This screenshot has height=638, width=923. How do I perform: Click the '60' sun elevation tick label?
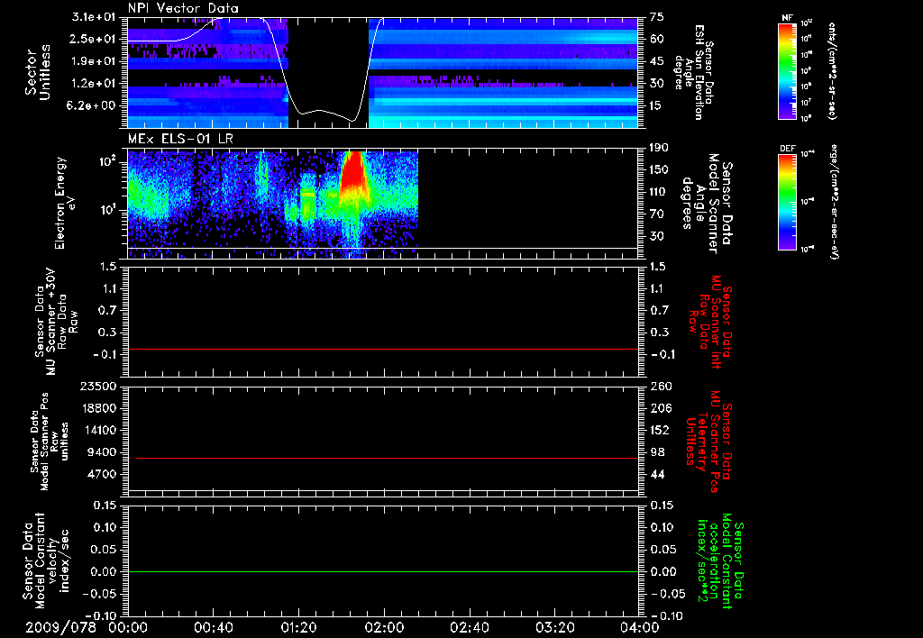tap(657, 39)
